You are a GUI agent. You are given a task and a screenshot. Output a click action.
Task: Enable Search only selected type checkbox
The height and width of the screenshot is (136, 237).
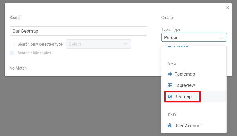pyautogui.click(x=12, y=44)
